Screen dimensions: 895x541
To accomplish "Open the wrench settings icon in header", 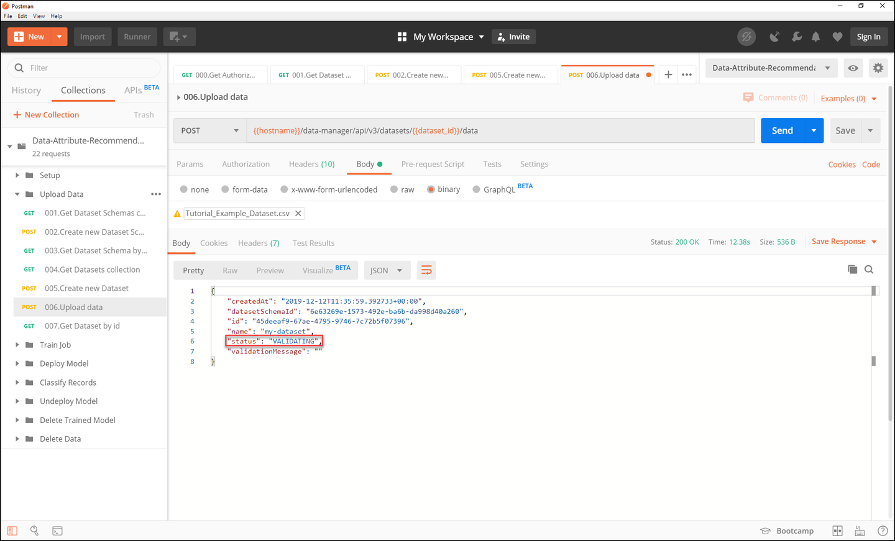I will coord(796,37).
